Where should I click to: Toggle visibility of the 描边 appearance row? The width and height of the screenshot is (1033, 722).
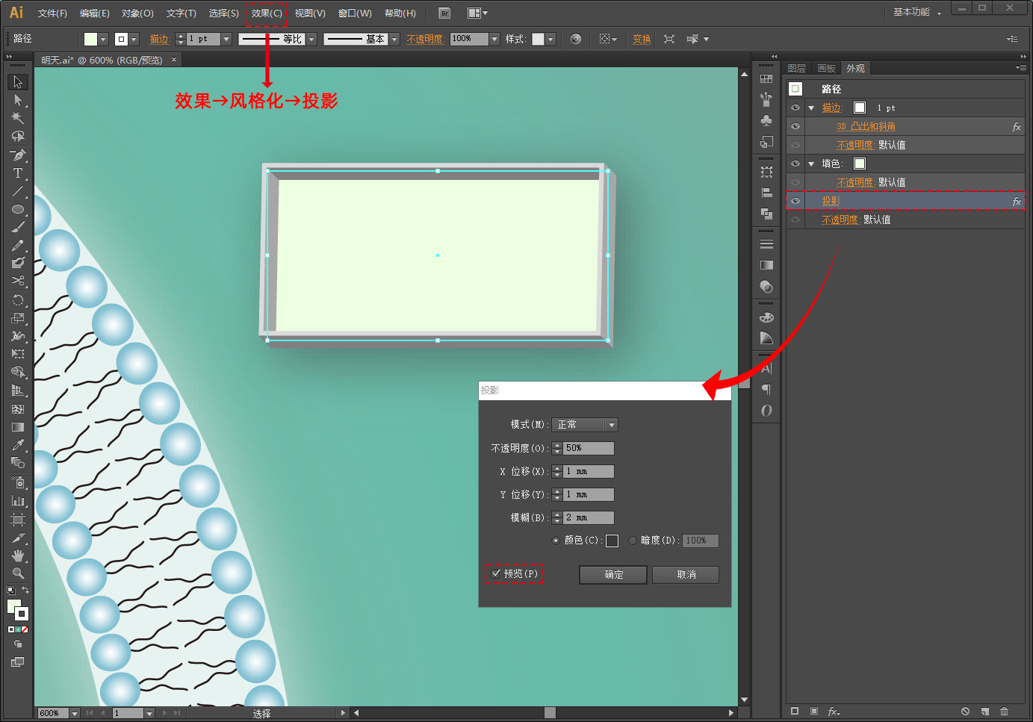click(795, 108)
